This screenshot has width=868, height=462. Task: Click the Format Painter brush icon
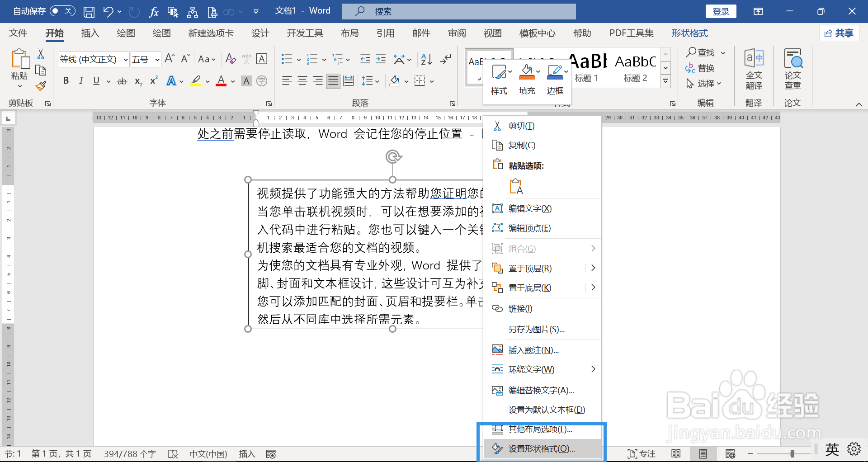[41, 86]
